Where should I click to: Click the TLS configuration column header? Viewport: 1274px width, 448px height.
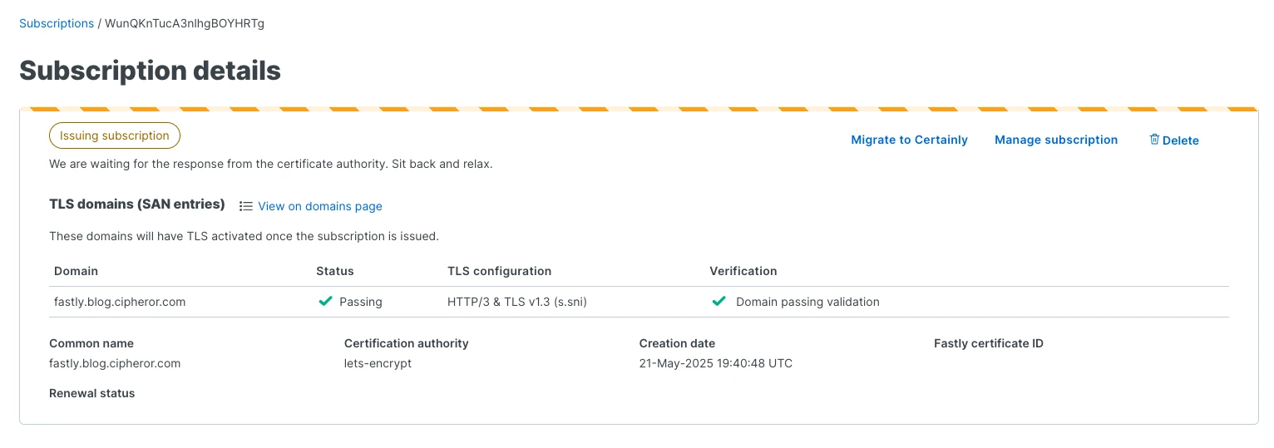coord(499,271)
